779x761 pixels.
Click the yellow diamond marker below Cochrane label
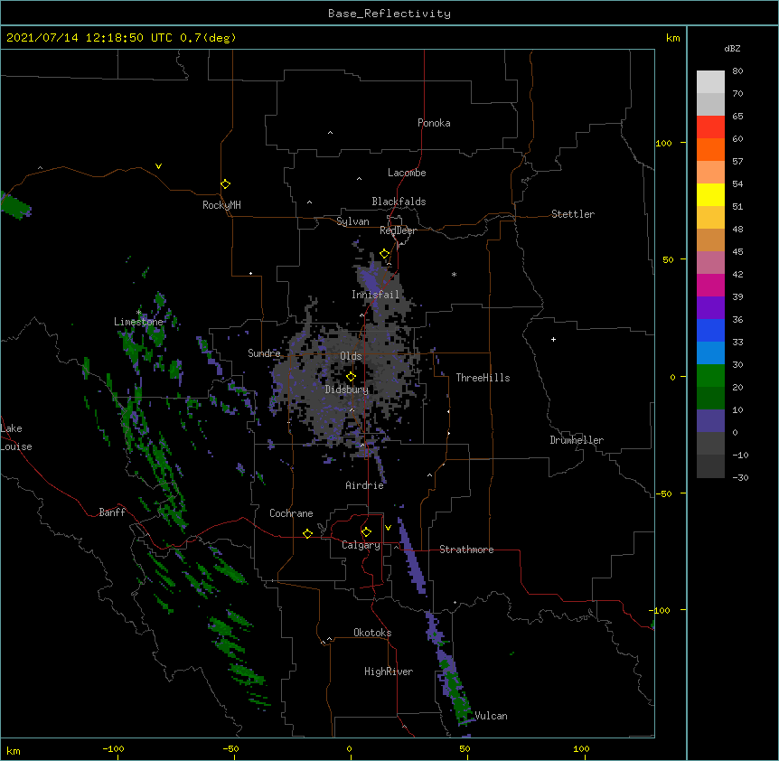click(x=307, y=533)
